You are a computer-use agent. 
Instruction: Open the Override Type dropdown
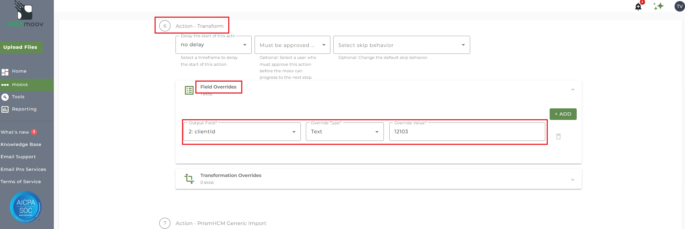pos(345,131)
